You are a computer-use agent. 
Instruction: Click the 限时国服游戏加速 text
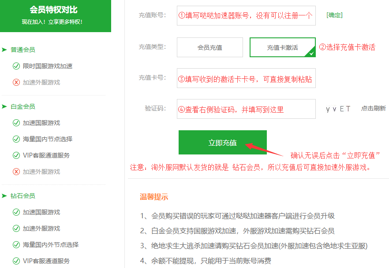(x=48, y=66)
